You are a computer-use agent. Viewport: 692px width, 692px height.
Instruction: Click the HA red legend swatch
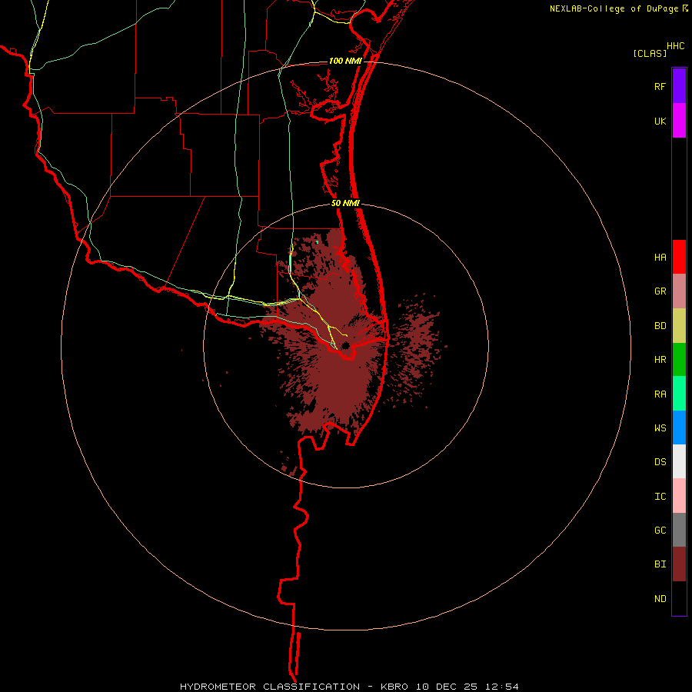(x=679, y=257)
